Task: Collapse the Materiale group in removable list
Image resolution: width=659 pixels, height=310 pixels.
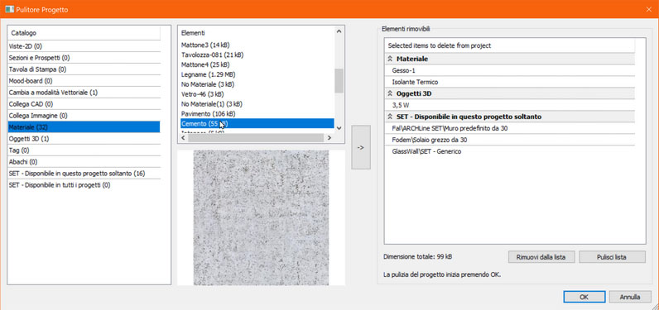Action: 390,60
